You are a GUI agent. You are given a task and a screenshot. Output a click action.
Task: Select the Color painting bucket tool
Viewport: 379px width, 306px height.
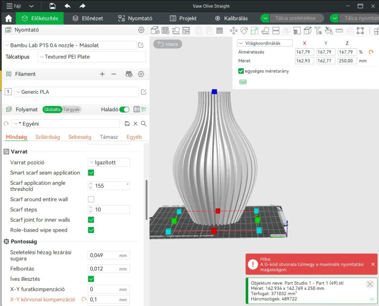tap(329, 30)
